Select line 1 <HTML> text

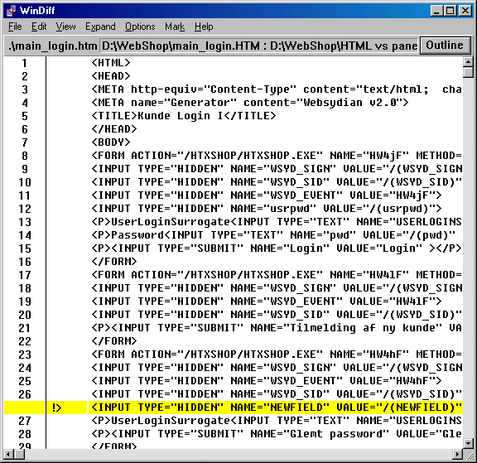[111, 63]
